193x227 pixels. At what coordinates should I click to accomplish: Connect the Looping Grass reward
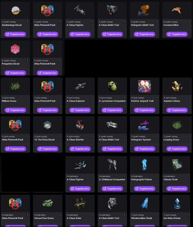pyautogui.click(x=177, y=149)
